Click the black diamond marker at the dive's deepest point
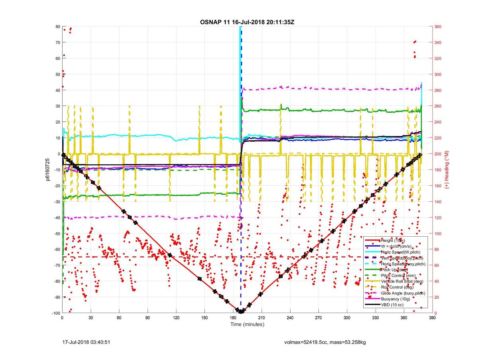The image size is (478, 352). tap(241, 312)
